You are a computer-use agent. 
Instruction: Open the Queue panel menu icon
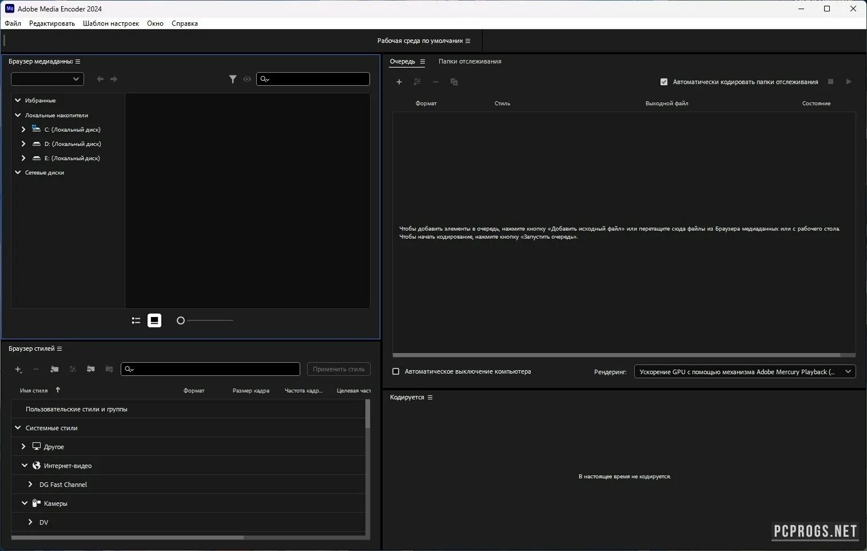tap(423, 62)
